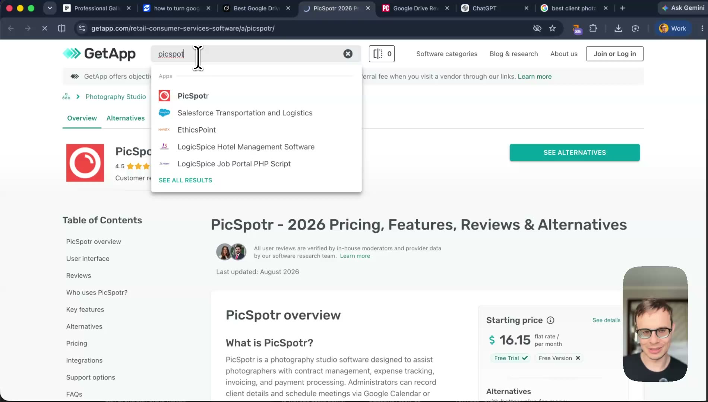Jump to PicSpotr overview section

(x=94, y=242)
